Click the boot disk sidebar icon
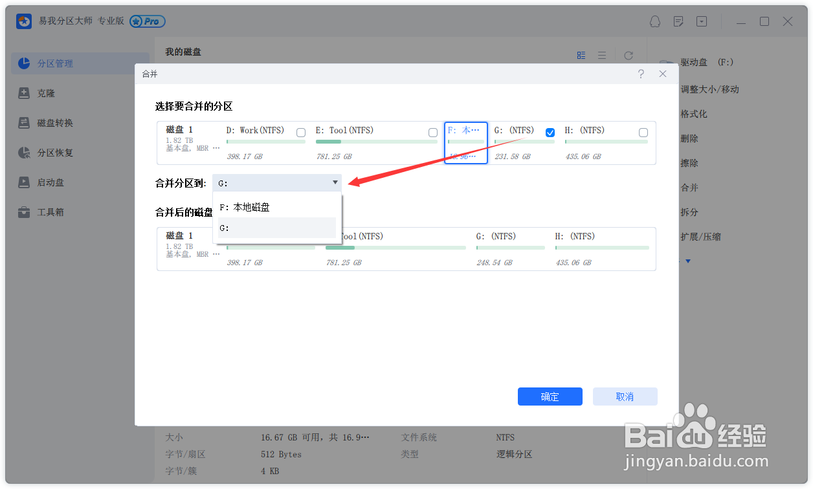Screen dimensions: 813x489 (x=24, y=182)
